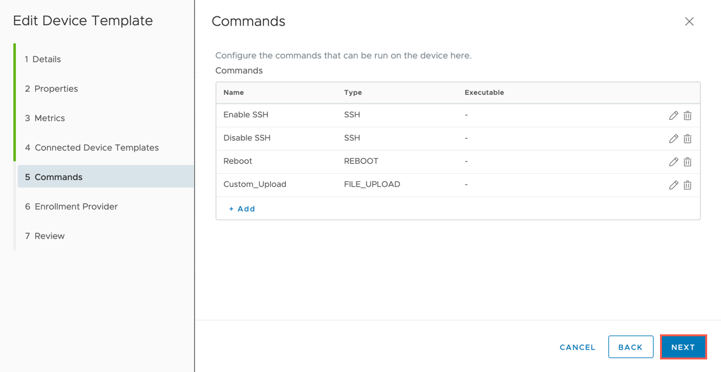Switch to step 3 Metrics
Screen dimensions: 721x372
point(45,118)
